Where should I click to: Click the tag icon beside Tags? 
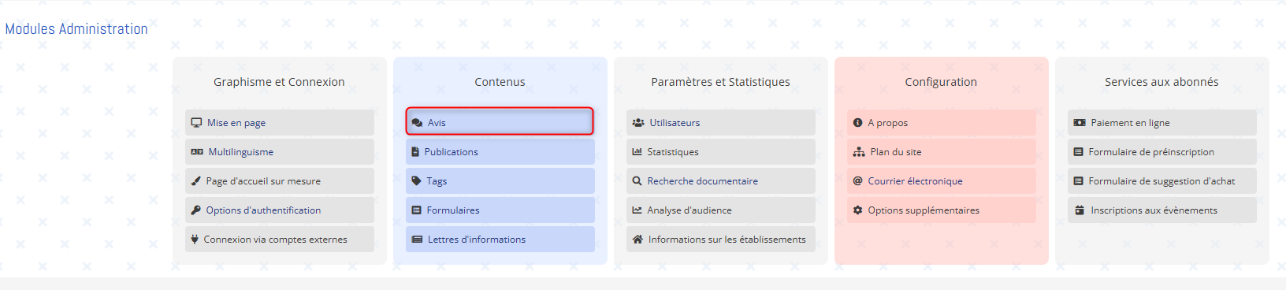tap(416, 181)
